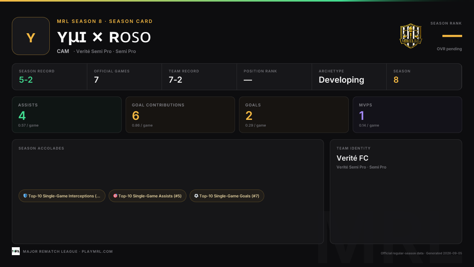This screenshot has height=267, width=474.
Task: Open the Top-10 Single-Game Assists (#5) accolade
Action: 147,196
